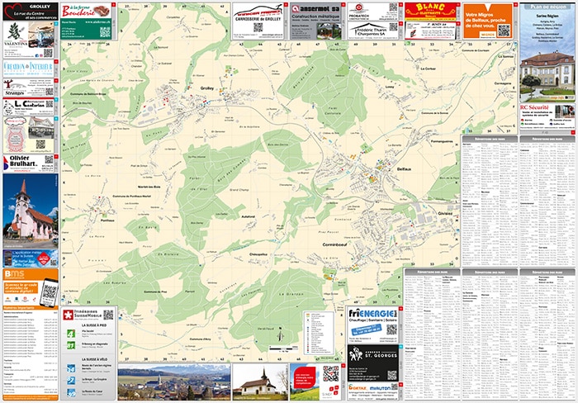578x403 pixels.
Task: Click the QR code in Carrosserie de Grolley ad
Action: point(258,27)
